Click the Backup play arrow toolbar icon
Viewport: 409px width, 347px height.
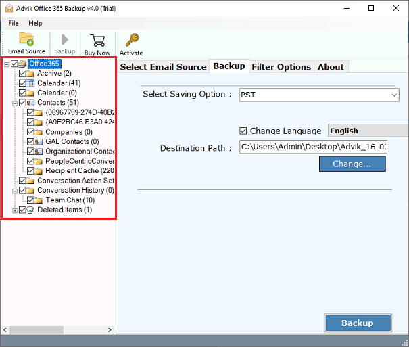pos(65,40)
